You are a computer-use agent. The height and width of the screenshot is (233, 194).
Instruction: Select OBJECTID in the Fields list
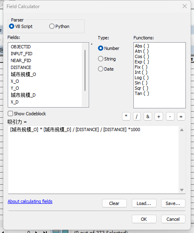(21, 47)
